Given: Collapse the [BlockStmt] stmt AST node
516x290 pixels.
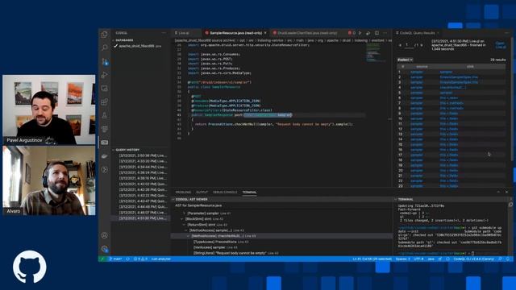Looking at the screenshot, I should (x=182, y=219).
